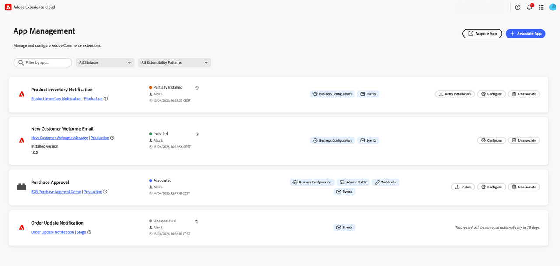Screen dimensions: 560x266
Task: Configure the Product Inventory Notification app
Action: click(x=491, y=94)
